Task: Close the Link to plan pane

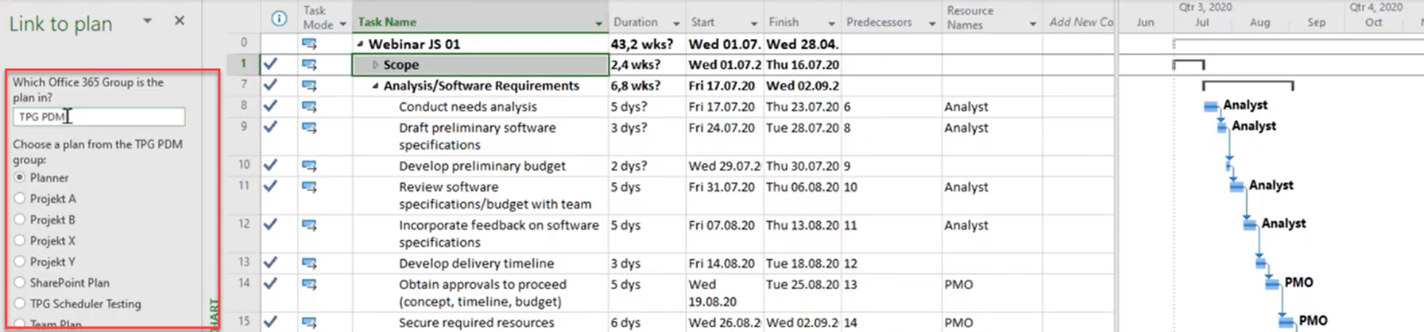Action: [180, 21]
